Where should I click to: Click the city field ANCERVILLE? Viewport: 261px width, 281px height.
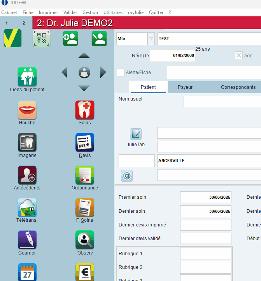click(x=209, y=161)
